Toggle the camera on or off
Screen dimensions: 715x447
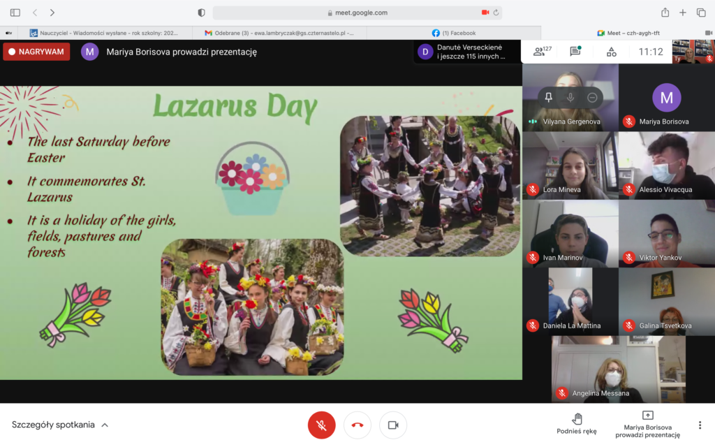tap(393, 425)
